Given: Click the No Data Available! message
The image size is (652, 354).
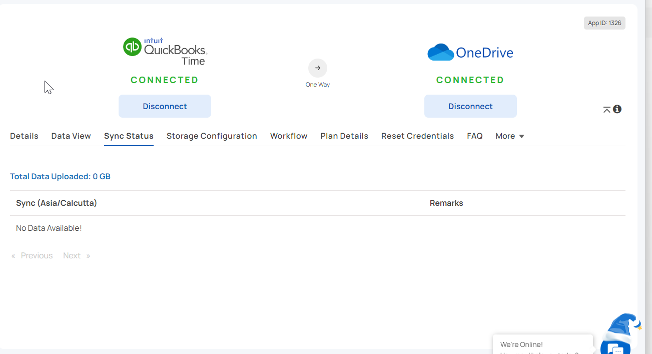Looking at the screenshot, I should [49, 228].
